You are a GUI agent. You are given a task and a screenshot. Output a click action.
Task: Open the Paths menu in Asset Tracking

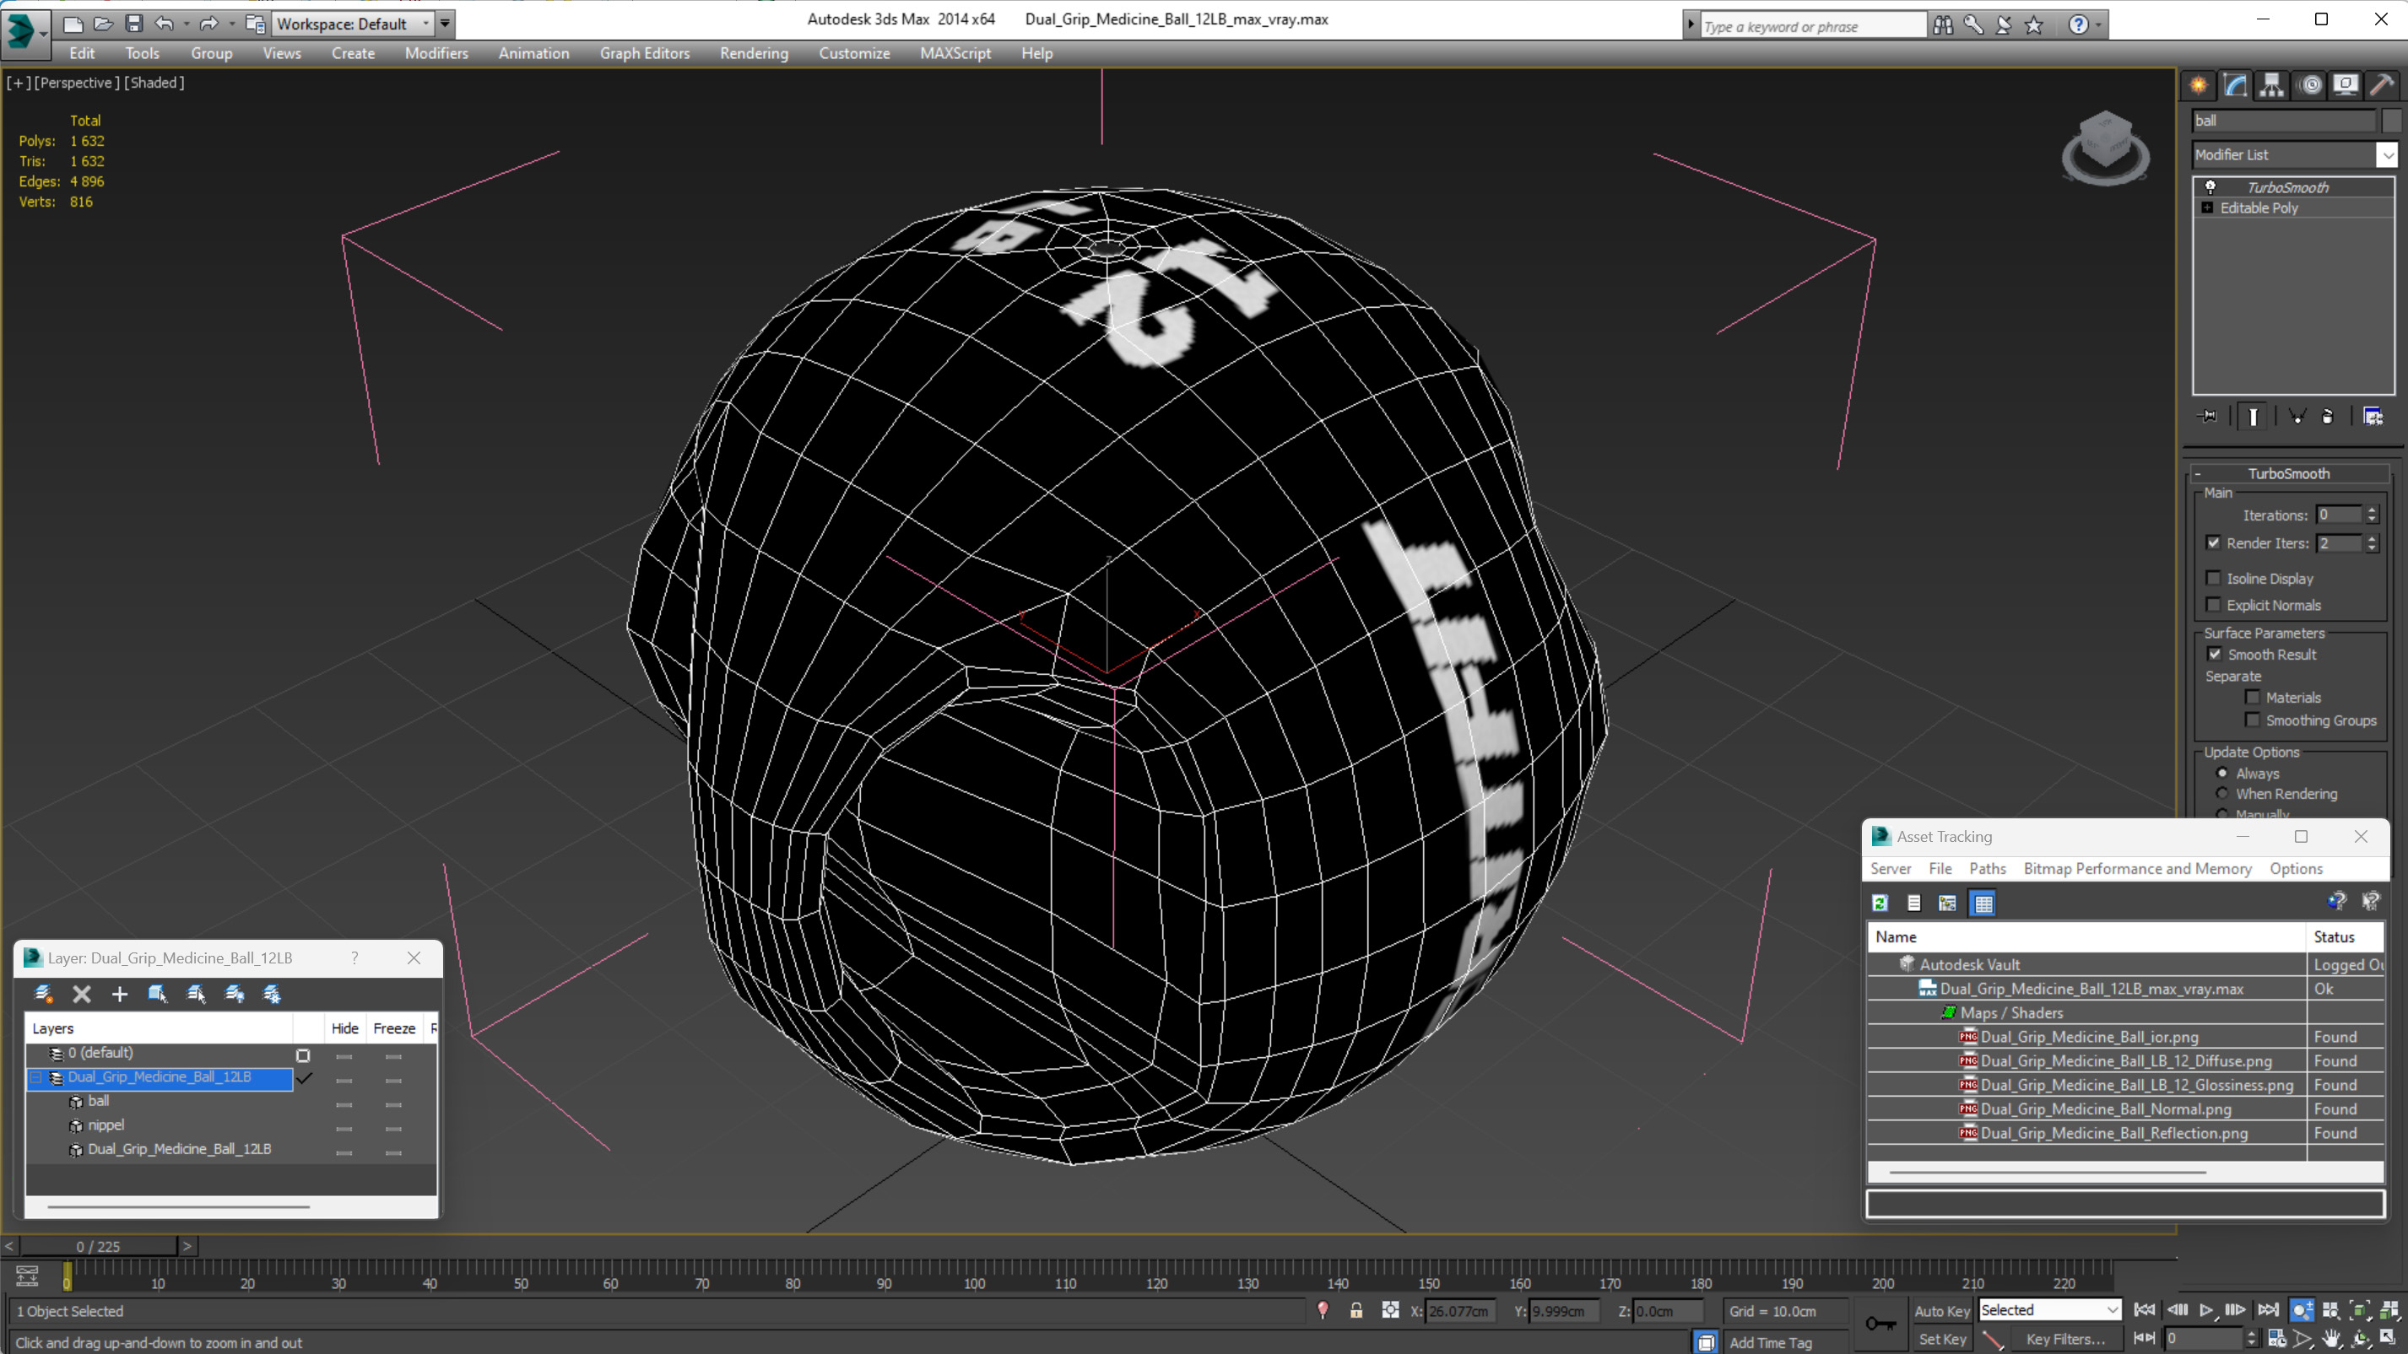tap(1988, 868)
